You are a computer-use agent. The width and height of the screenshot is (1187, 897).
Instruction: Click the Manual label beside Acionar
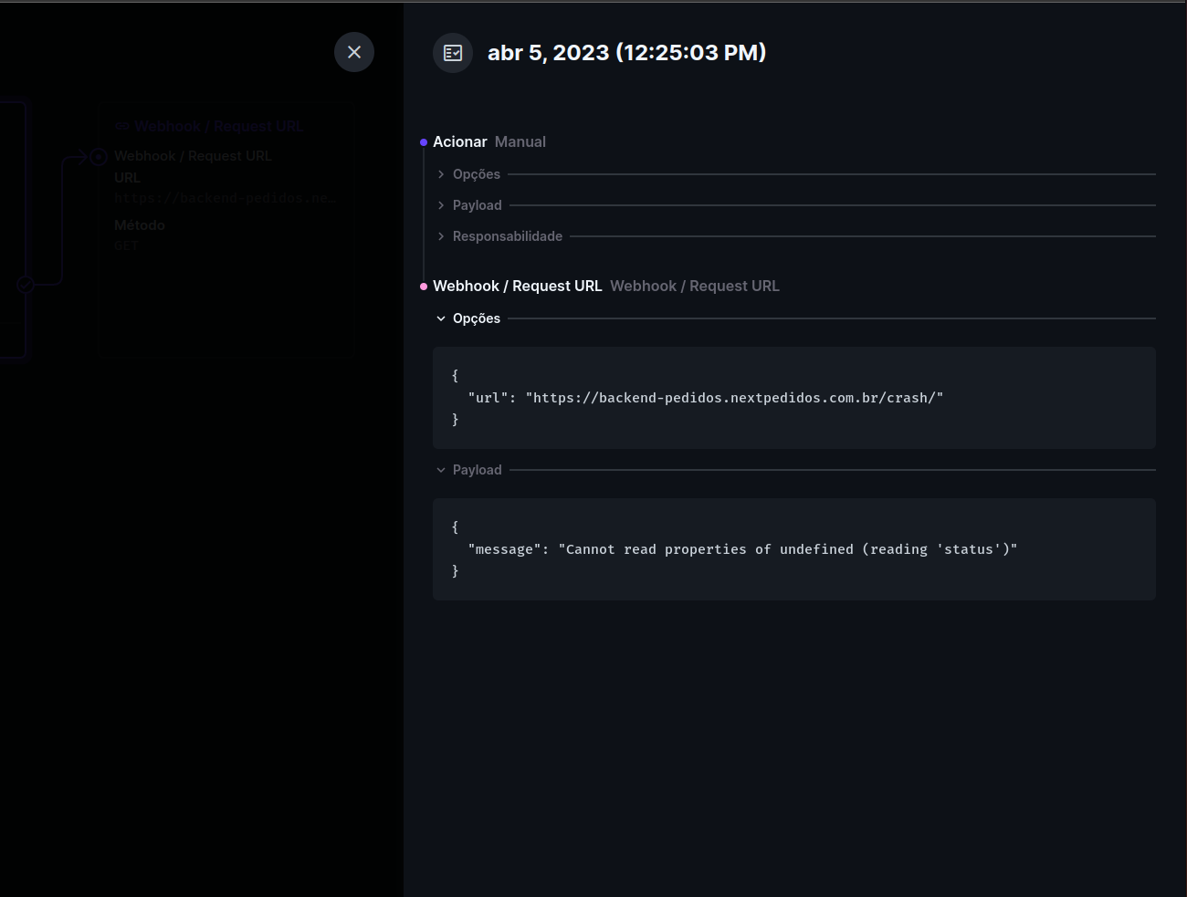(520, 141)
